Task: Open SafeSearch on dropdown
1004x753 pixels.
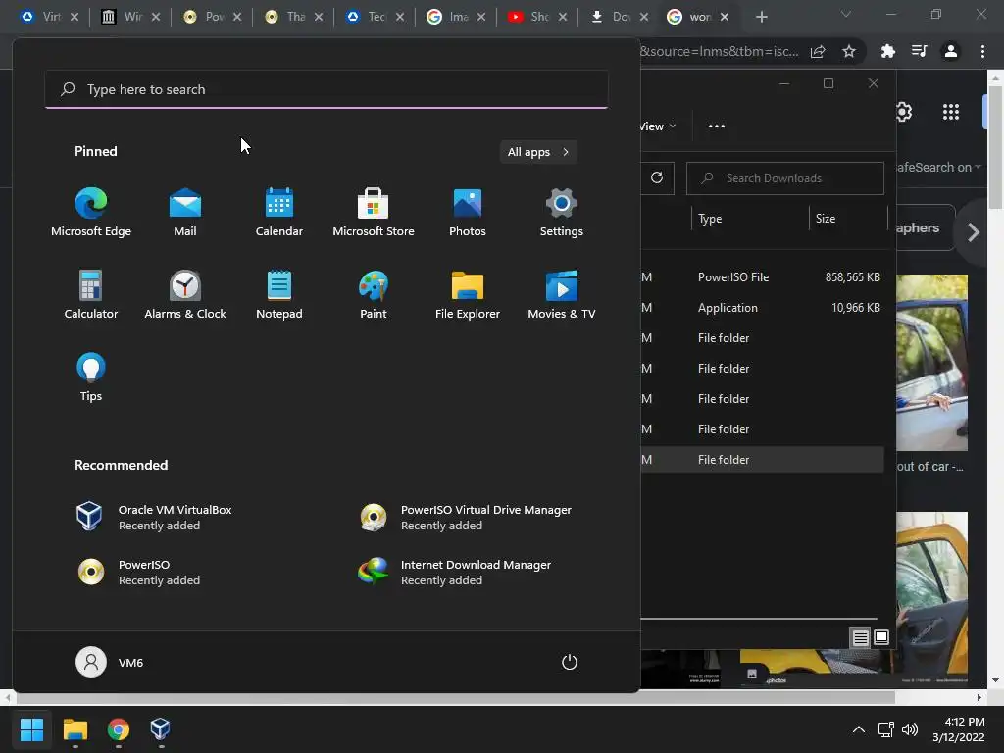Action: click(939, 167)
